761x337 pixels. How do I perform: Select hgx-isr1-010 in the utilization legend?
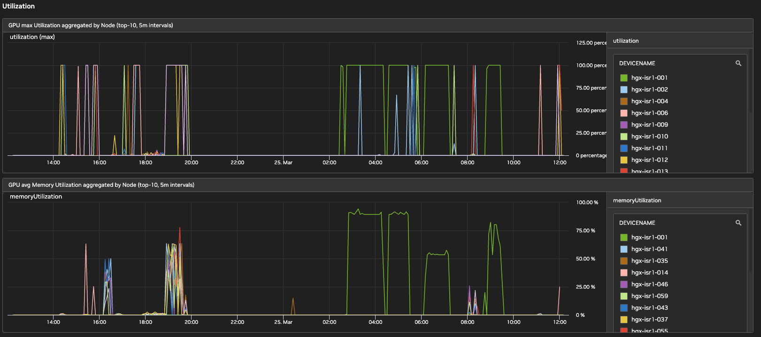click(649, 137)
